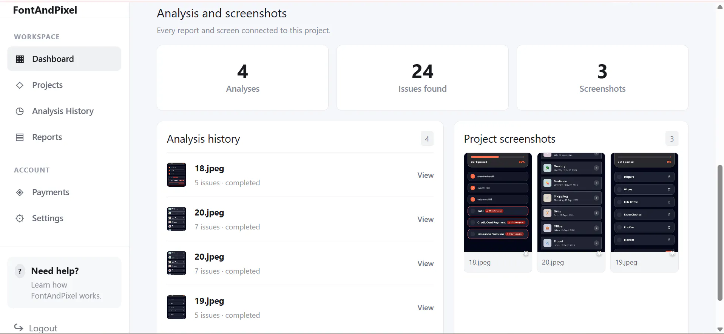724x334 pixels.
Task: Go to Projects in sidebar
Action: click(x=64, y=85)
